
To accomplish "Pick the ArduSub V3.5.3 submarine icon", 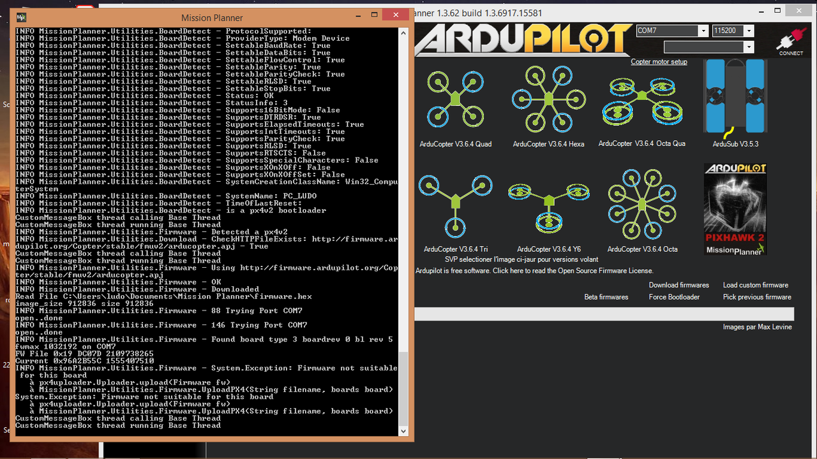I will (x=735, y=99).
